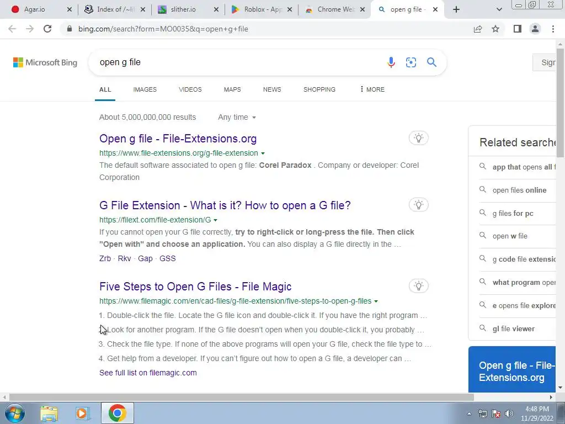
Task: Show hidden tray icons arrow
Action: 469,414
